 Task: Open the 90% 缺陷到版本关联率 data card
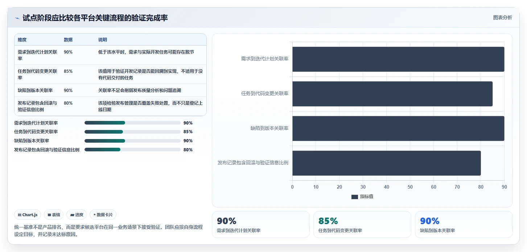[464, 224]
